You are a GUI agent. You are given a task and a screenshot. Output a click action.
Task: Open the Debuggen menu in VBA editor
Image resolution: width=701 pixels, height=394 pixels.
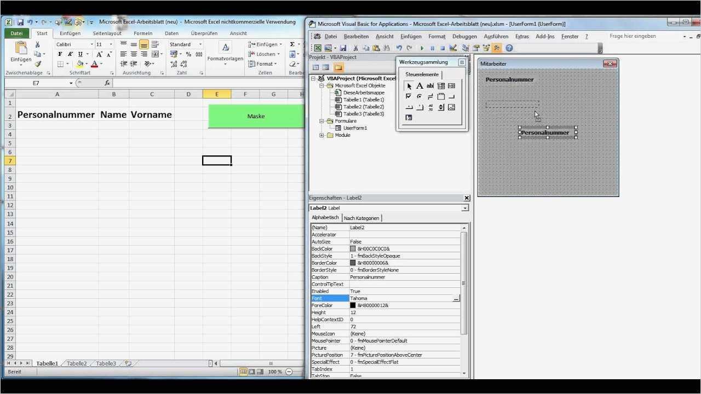point(464,36)
